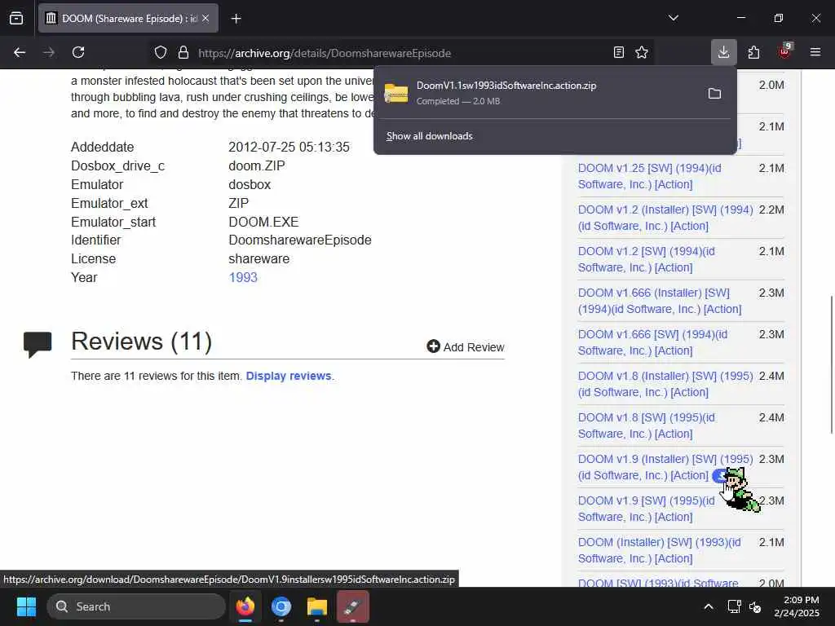Open Firefox View icon at top left
The height and width of the screenshot is (626, 835).
coord(16,18)
